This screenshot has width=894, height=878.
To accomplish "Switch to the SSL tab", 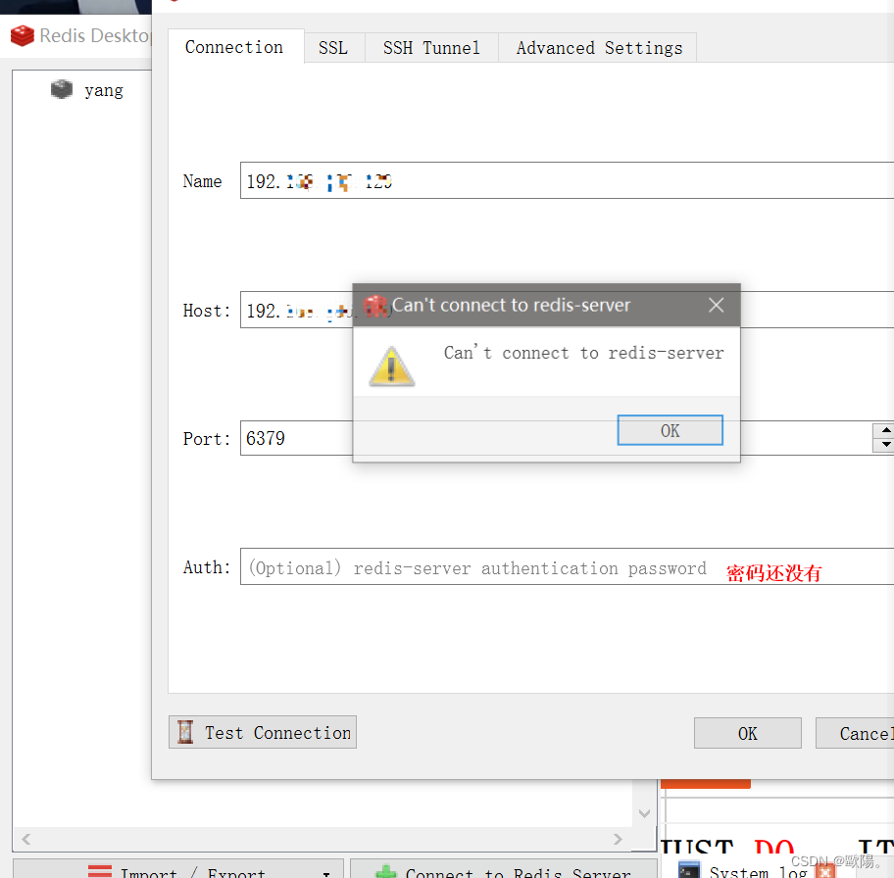I will 333,47.
